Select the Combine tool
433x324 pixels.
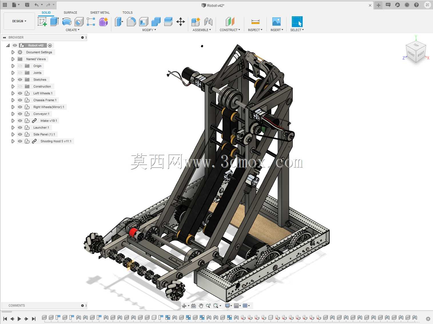click(x=156, y=22)
